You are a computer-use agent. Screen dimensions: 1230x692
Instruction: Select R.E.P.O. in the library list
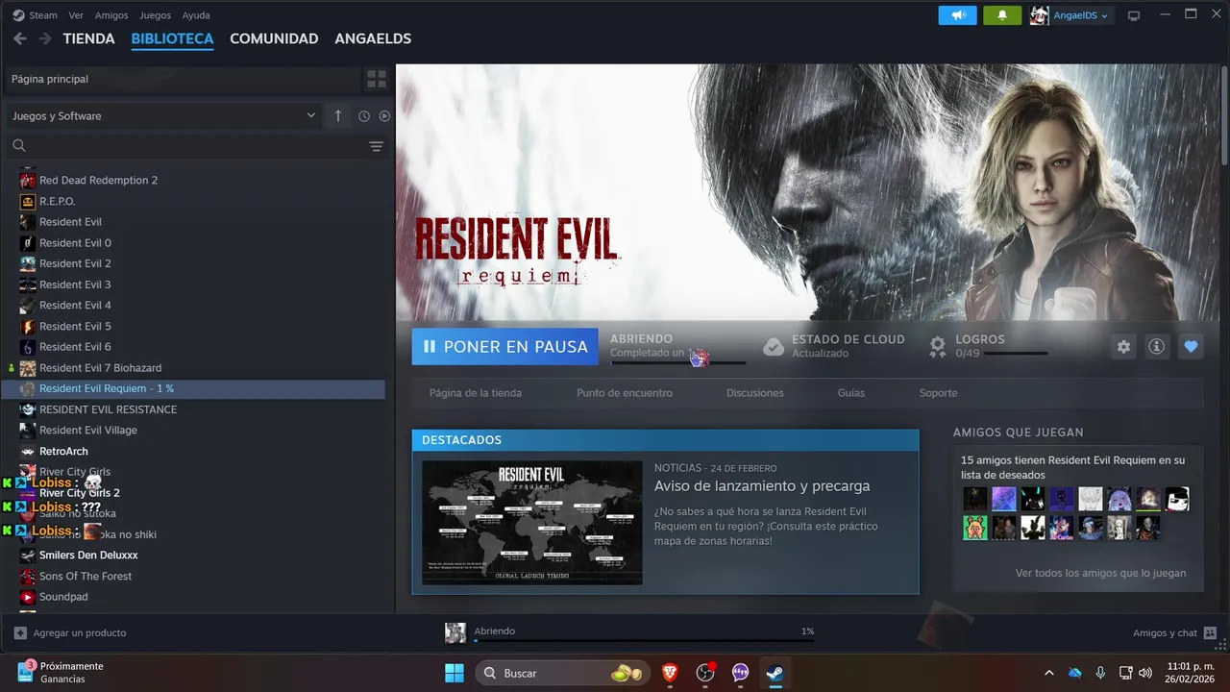(57, 201)
